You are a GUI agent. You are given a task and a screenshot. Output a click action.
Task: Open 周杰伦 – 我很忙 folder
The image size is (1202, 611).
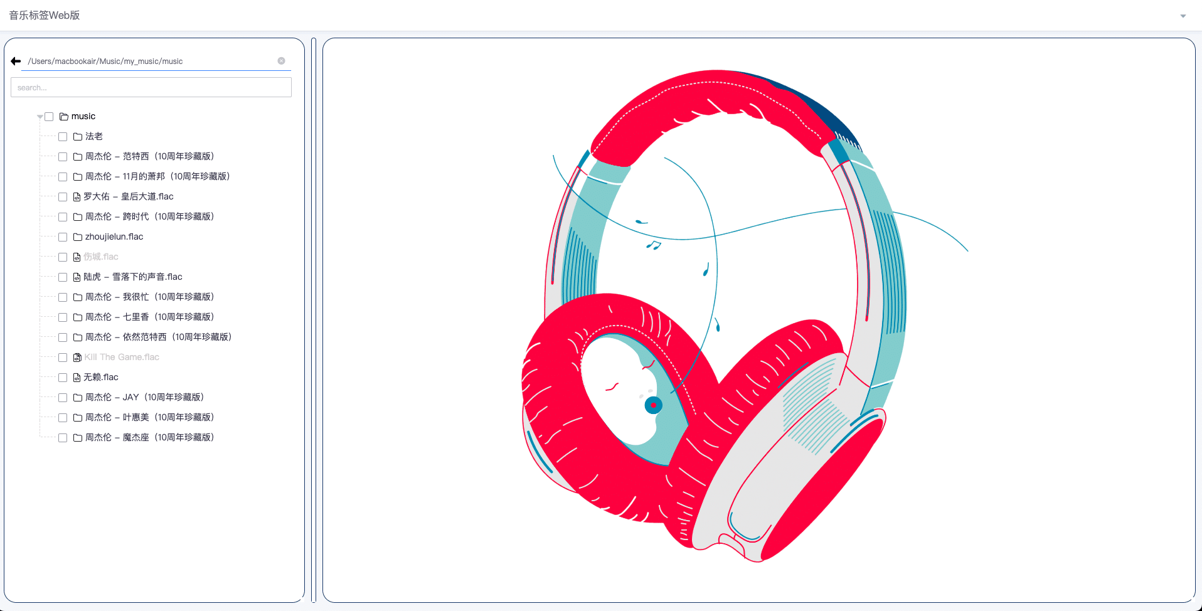151,297
